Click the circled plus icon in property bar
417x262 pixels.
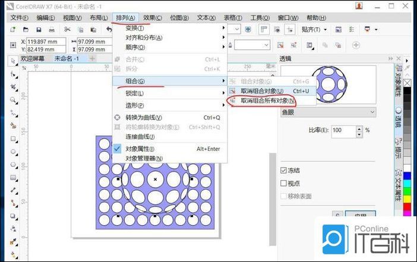click(356, 45)
